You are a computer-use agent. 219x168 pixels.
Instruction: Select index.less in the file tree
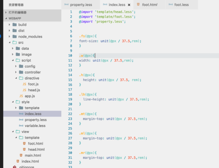point(32,114)
